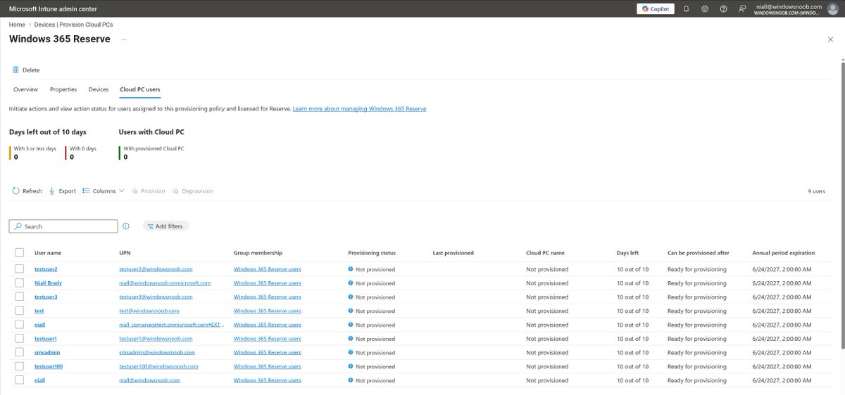Click Ready for provisioning cell for testuser3
This screenshot has height=395, width=845.
pos(696,297)
